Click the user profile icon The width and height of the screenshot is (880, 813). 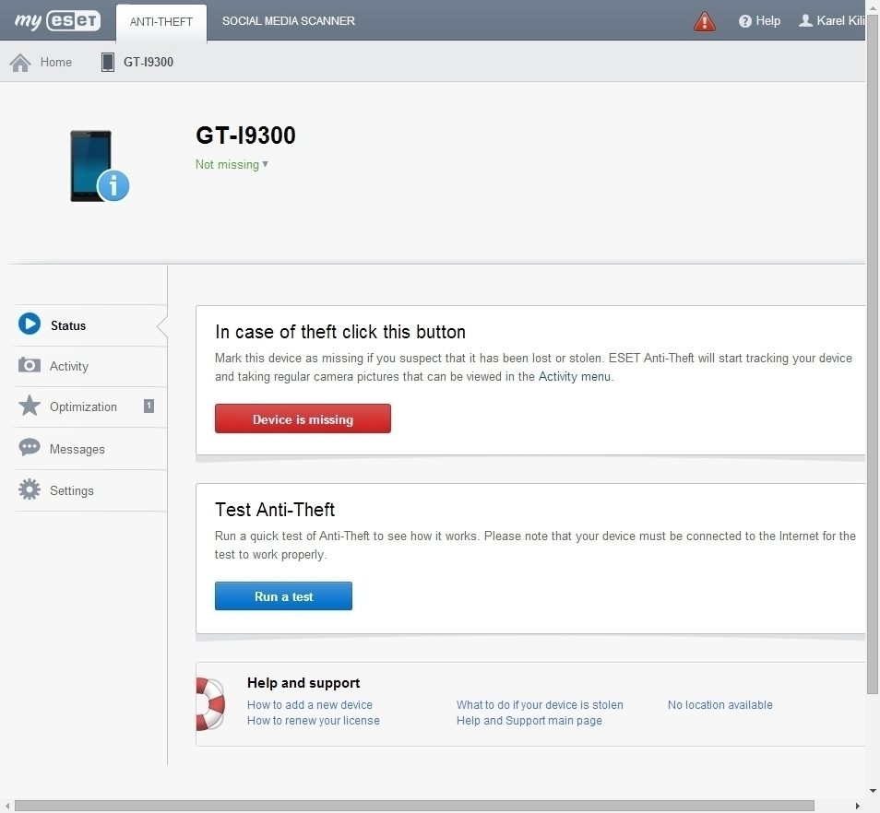(x=805, y=21)
